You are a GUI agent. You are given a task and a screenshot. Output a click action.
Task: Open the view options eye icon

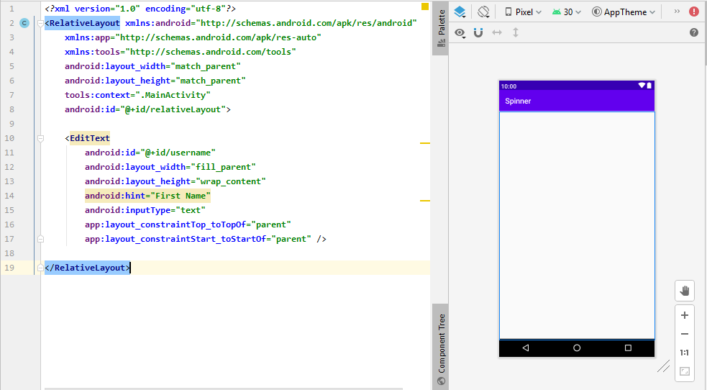[x=460, y=32]
